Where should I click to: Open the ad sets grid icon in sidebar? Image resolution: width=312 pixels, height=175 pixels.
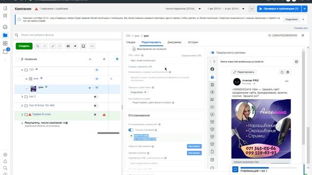(x=5, y=43)
